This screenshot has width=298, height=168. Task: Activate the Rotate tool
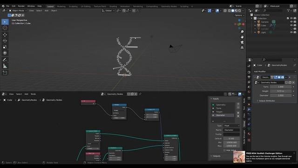tap(5, 41)
